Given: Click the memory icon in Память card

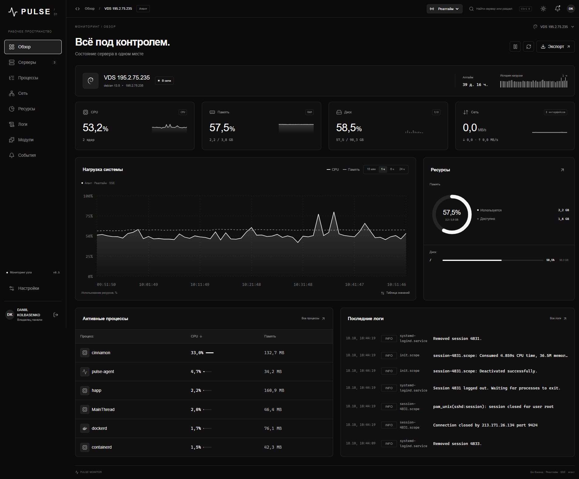Looking at the screenshot, I should click(212, 112).
